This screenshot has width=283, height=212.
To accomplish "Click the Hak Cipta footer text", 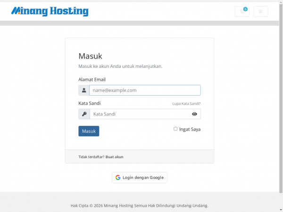I will tap(140, 205).
